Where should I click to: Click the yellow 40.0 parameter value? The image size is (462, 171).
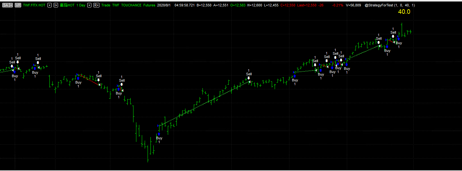404,12
